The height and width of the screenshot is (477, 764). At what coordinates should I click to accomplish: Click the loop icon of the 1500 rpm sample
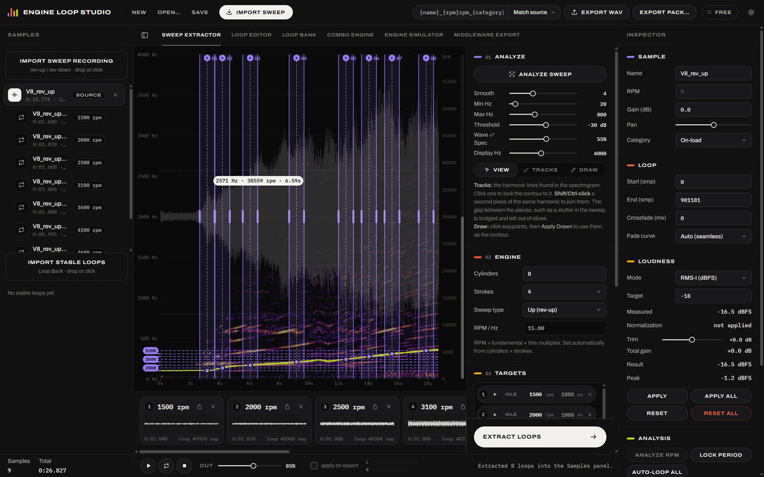click(x=21, y=118)
